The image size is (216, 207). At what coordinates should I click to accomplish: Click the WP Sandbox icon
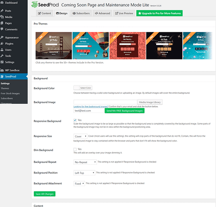pyautogui.click(x=2, y=70)
